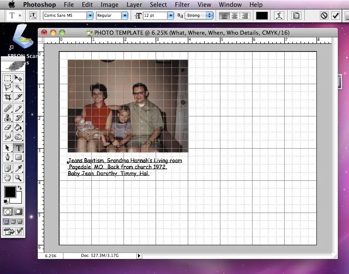Cancel text editing with the slash icon
This screenshot has height=274, width=349.
(323, 15)
